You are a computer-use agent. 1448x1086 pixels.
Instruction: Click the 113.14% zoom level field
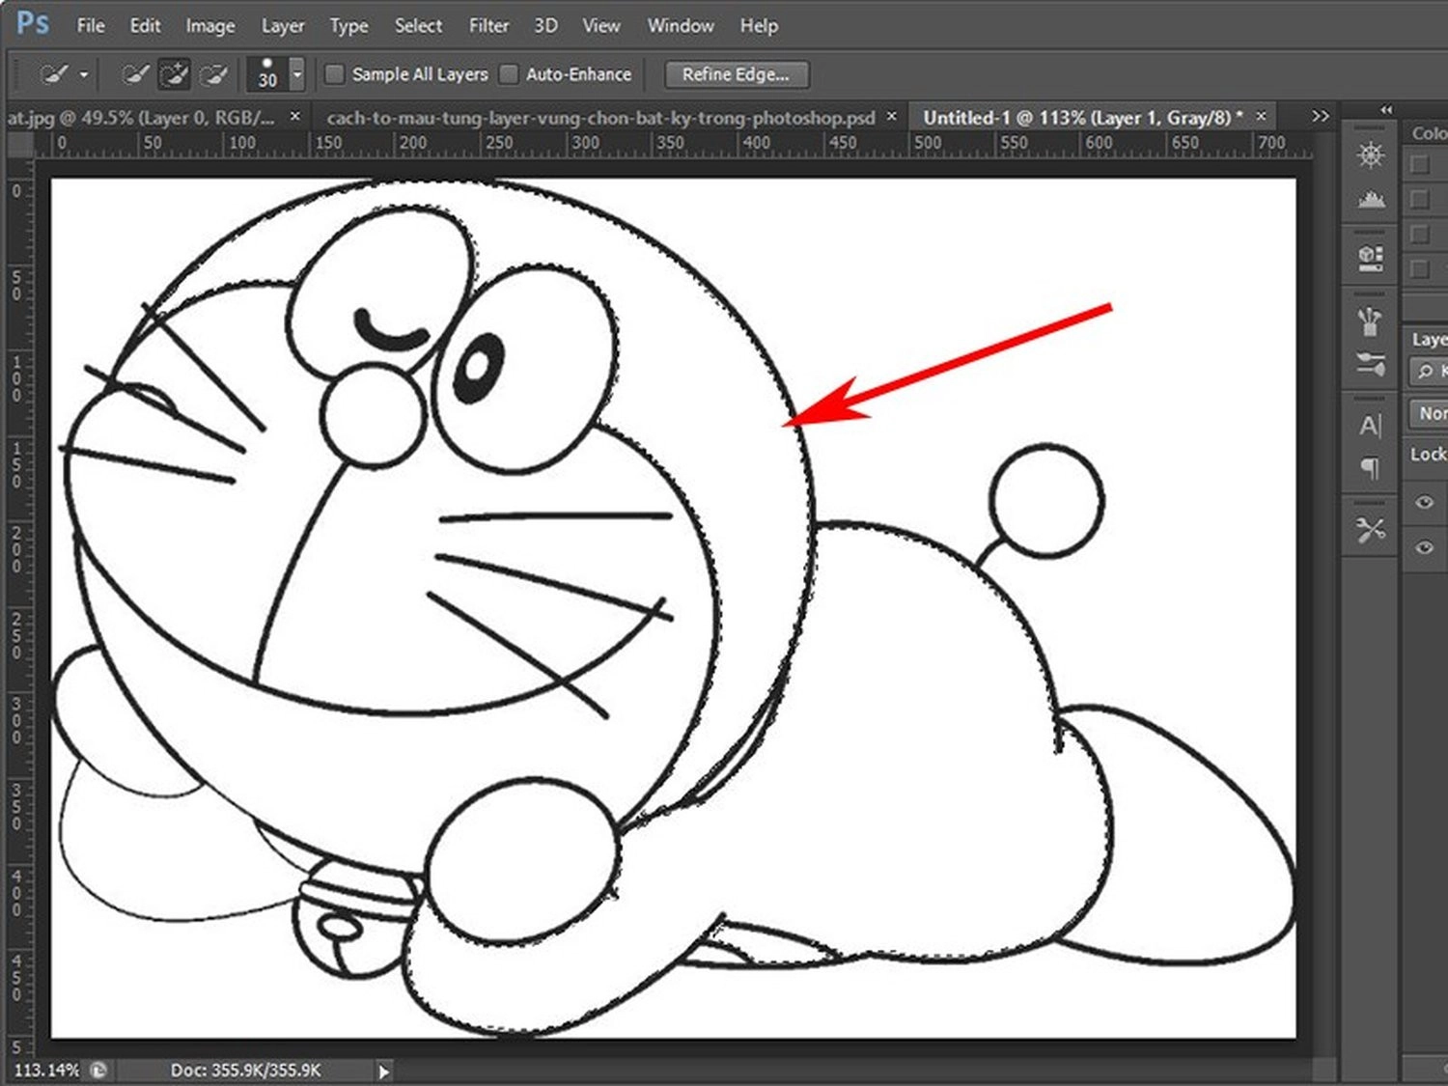[46, 1070]
